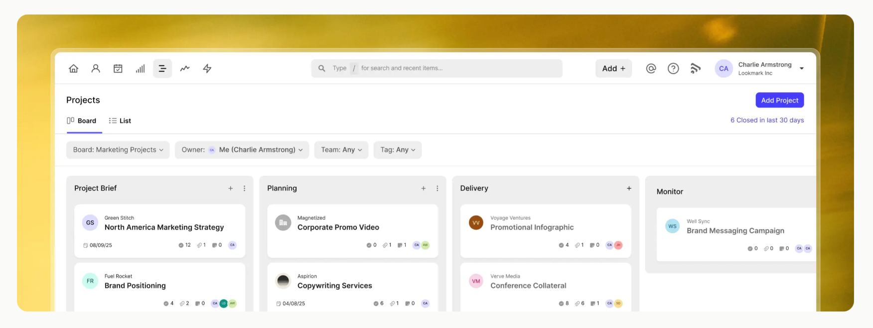Click the Magnetized company logo icon

283,223
